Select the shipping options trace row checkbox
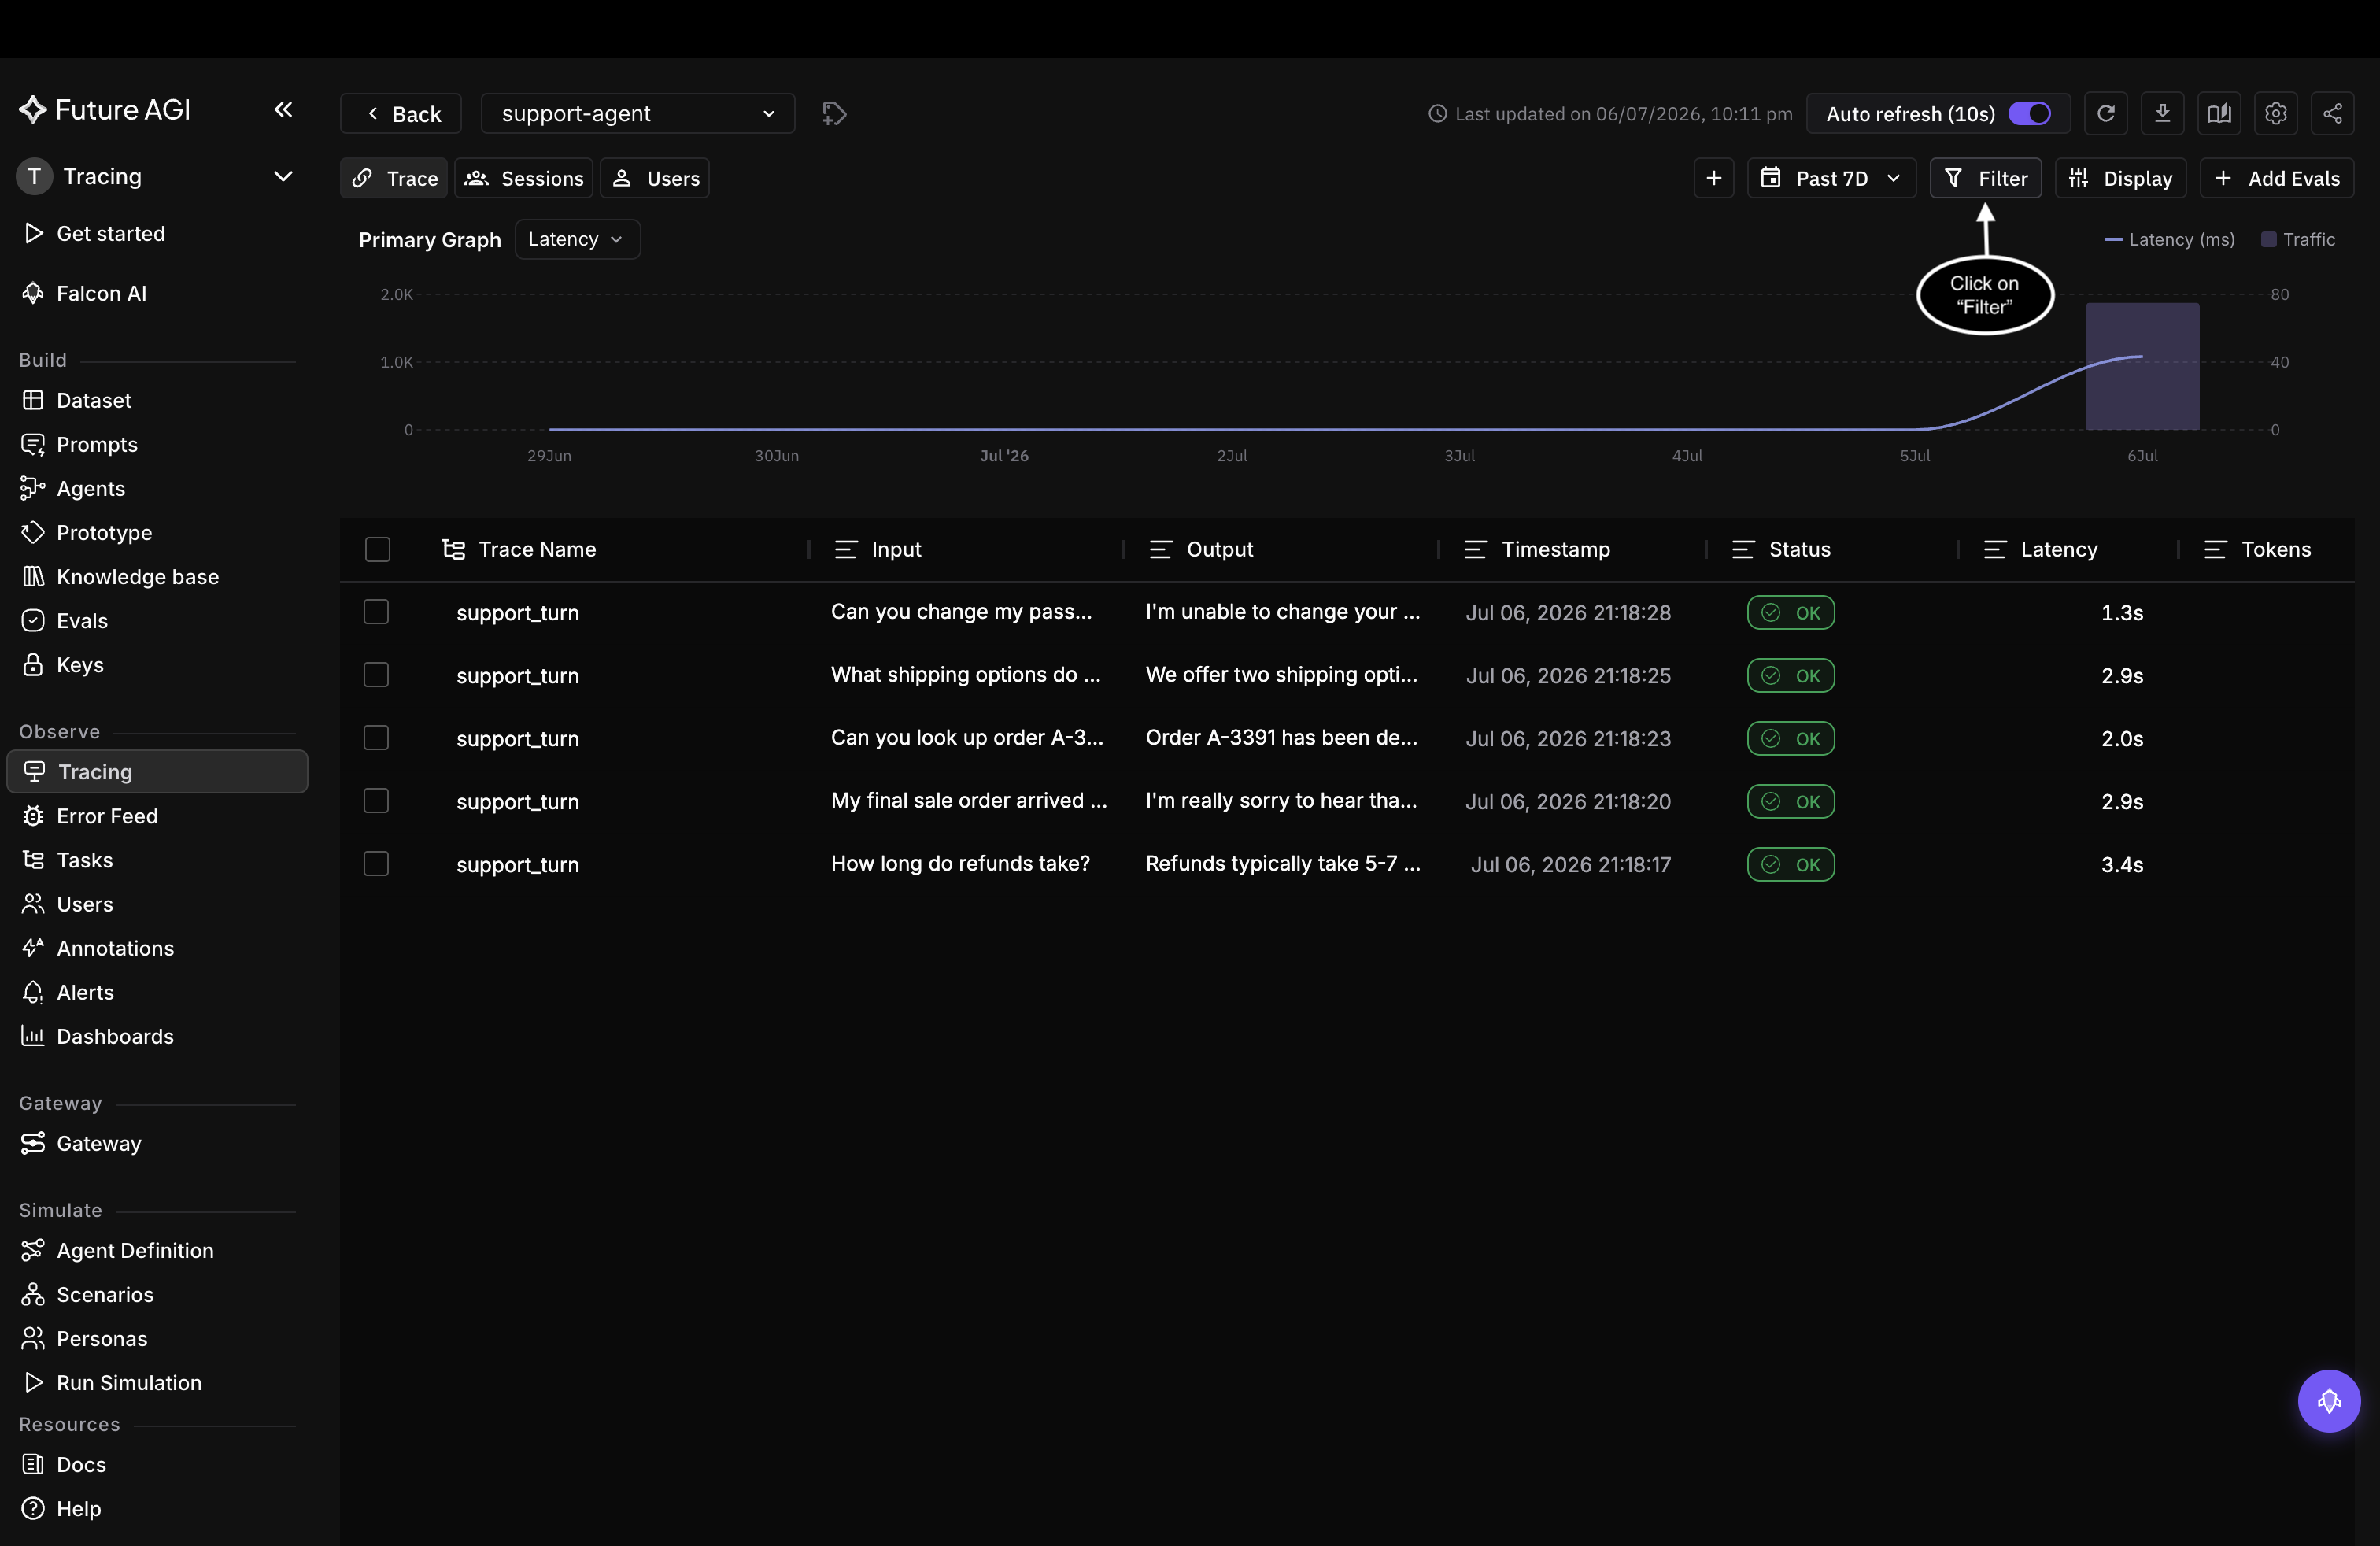This screenshot has width=2380, height=1546. click(x=376, y=675)
